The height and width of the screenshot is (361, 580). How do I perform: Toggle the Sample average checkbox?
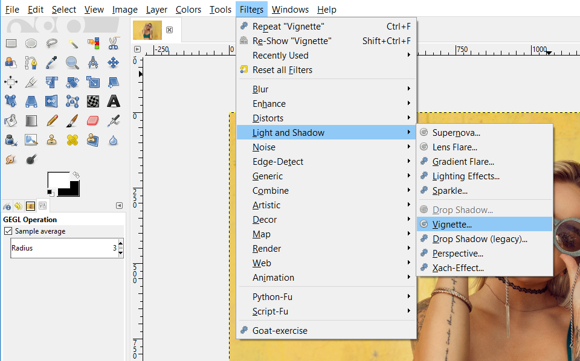(8, 231)
